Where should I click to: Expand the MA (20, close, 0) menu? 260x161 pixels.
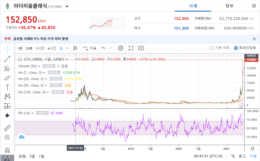coord(46,79)
